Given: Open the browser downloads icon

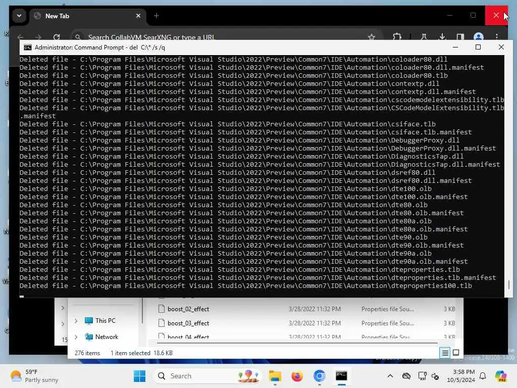Looking at the screenshot, I should click(x=442, y=37).
